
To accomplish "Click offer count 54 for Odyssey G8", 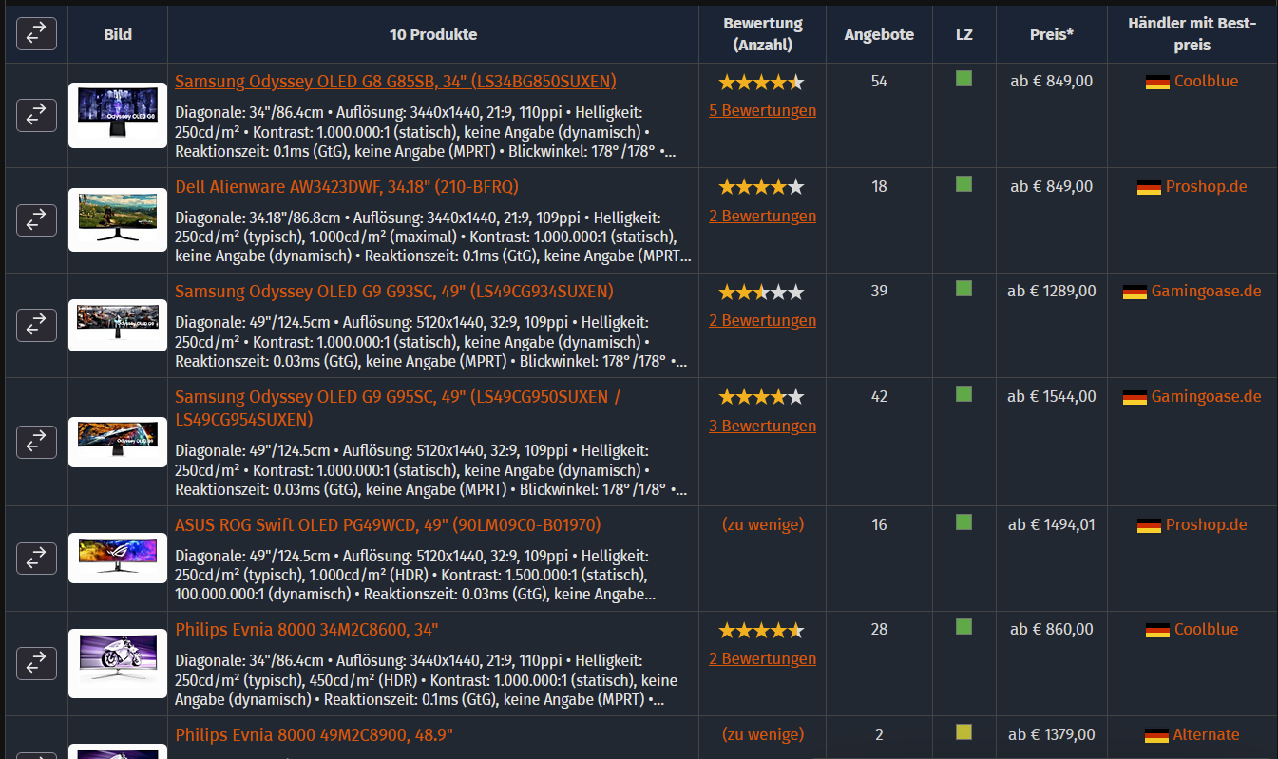I will pos(879,82).
